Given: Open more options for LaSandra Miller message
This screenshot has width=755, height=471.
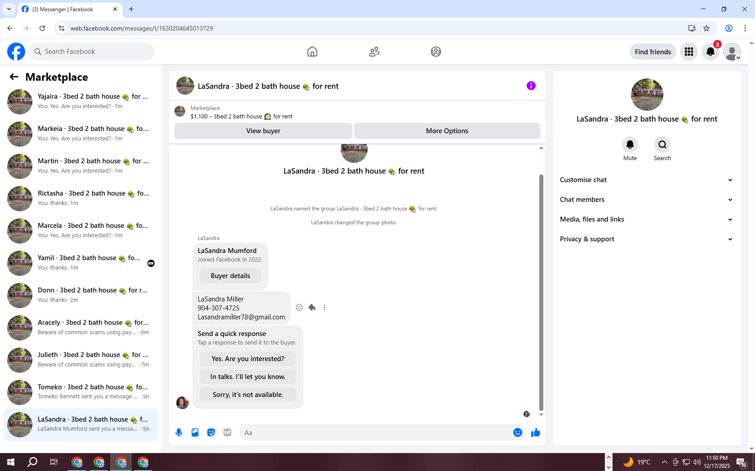Looking at the screenshot, I should tap(324, 307).
